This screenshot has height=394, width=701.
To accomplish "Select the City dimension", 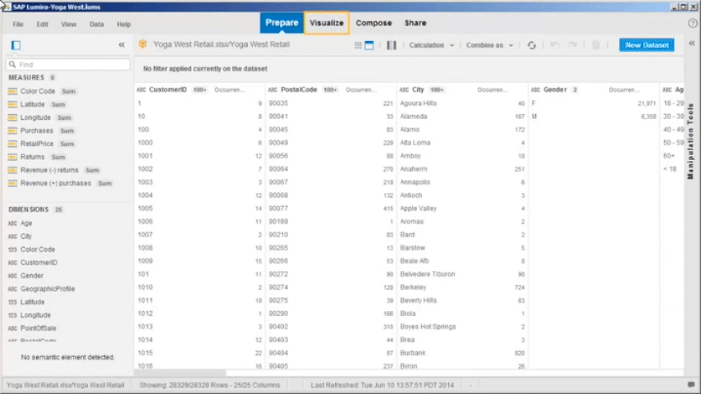I will (x=26, y=236).
